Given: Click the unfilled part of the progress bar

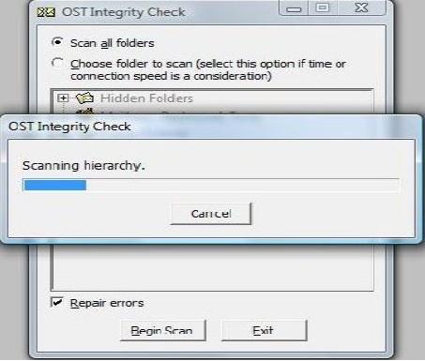Looking at the screenshot, I should click(x=242, y=185).
